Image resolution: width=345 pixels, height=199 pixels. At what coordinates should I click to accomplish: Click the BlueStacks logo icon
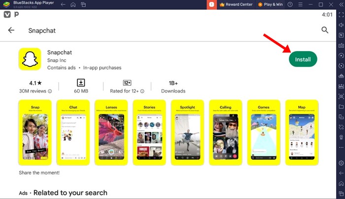point(6,4)
